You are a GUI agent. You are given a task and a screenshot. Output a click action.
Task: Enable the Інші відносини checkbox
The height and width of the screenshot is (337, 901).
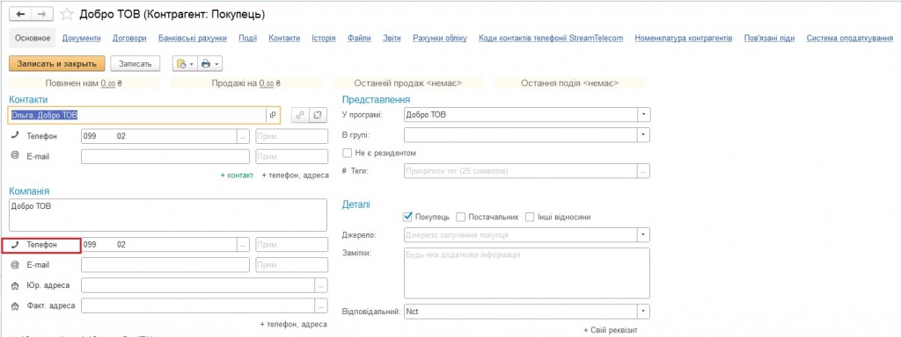click(530, 217)
